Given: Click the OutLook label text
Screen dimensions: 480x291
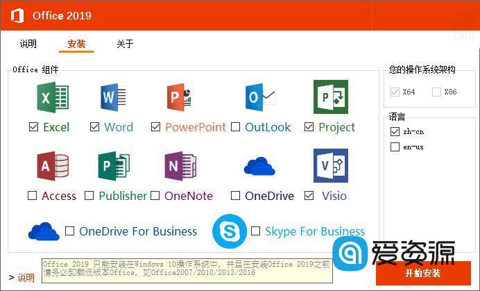Looking at the screenshot, I should (x=268, y=127).
